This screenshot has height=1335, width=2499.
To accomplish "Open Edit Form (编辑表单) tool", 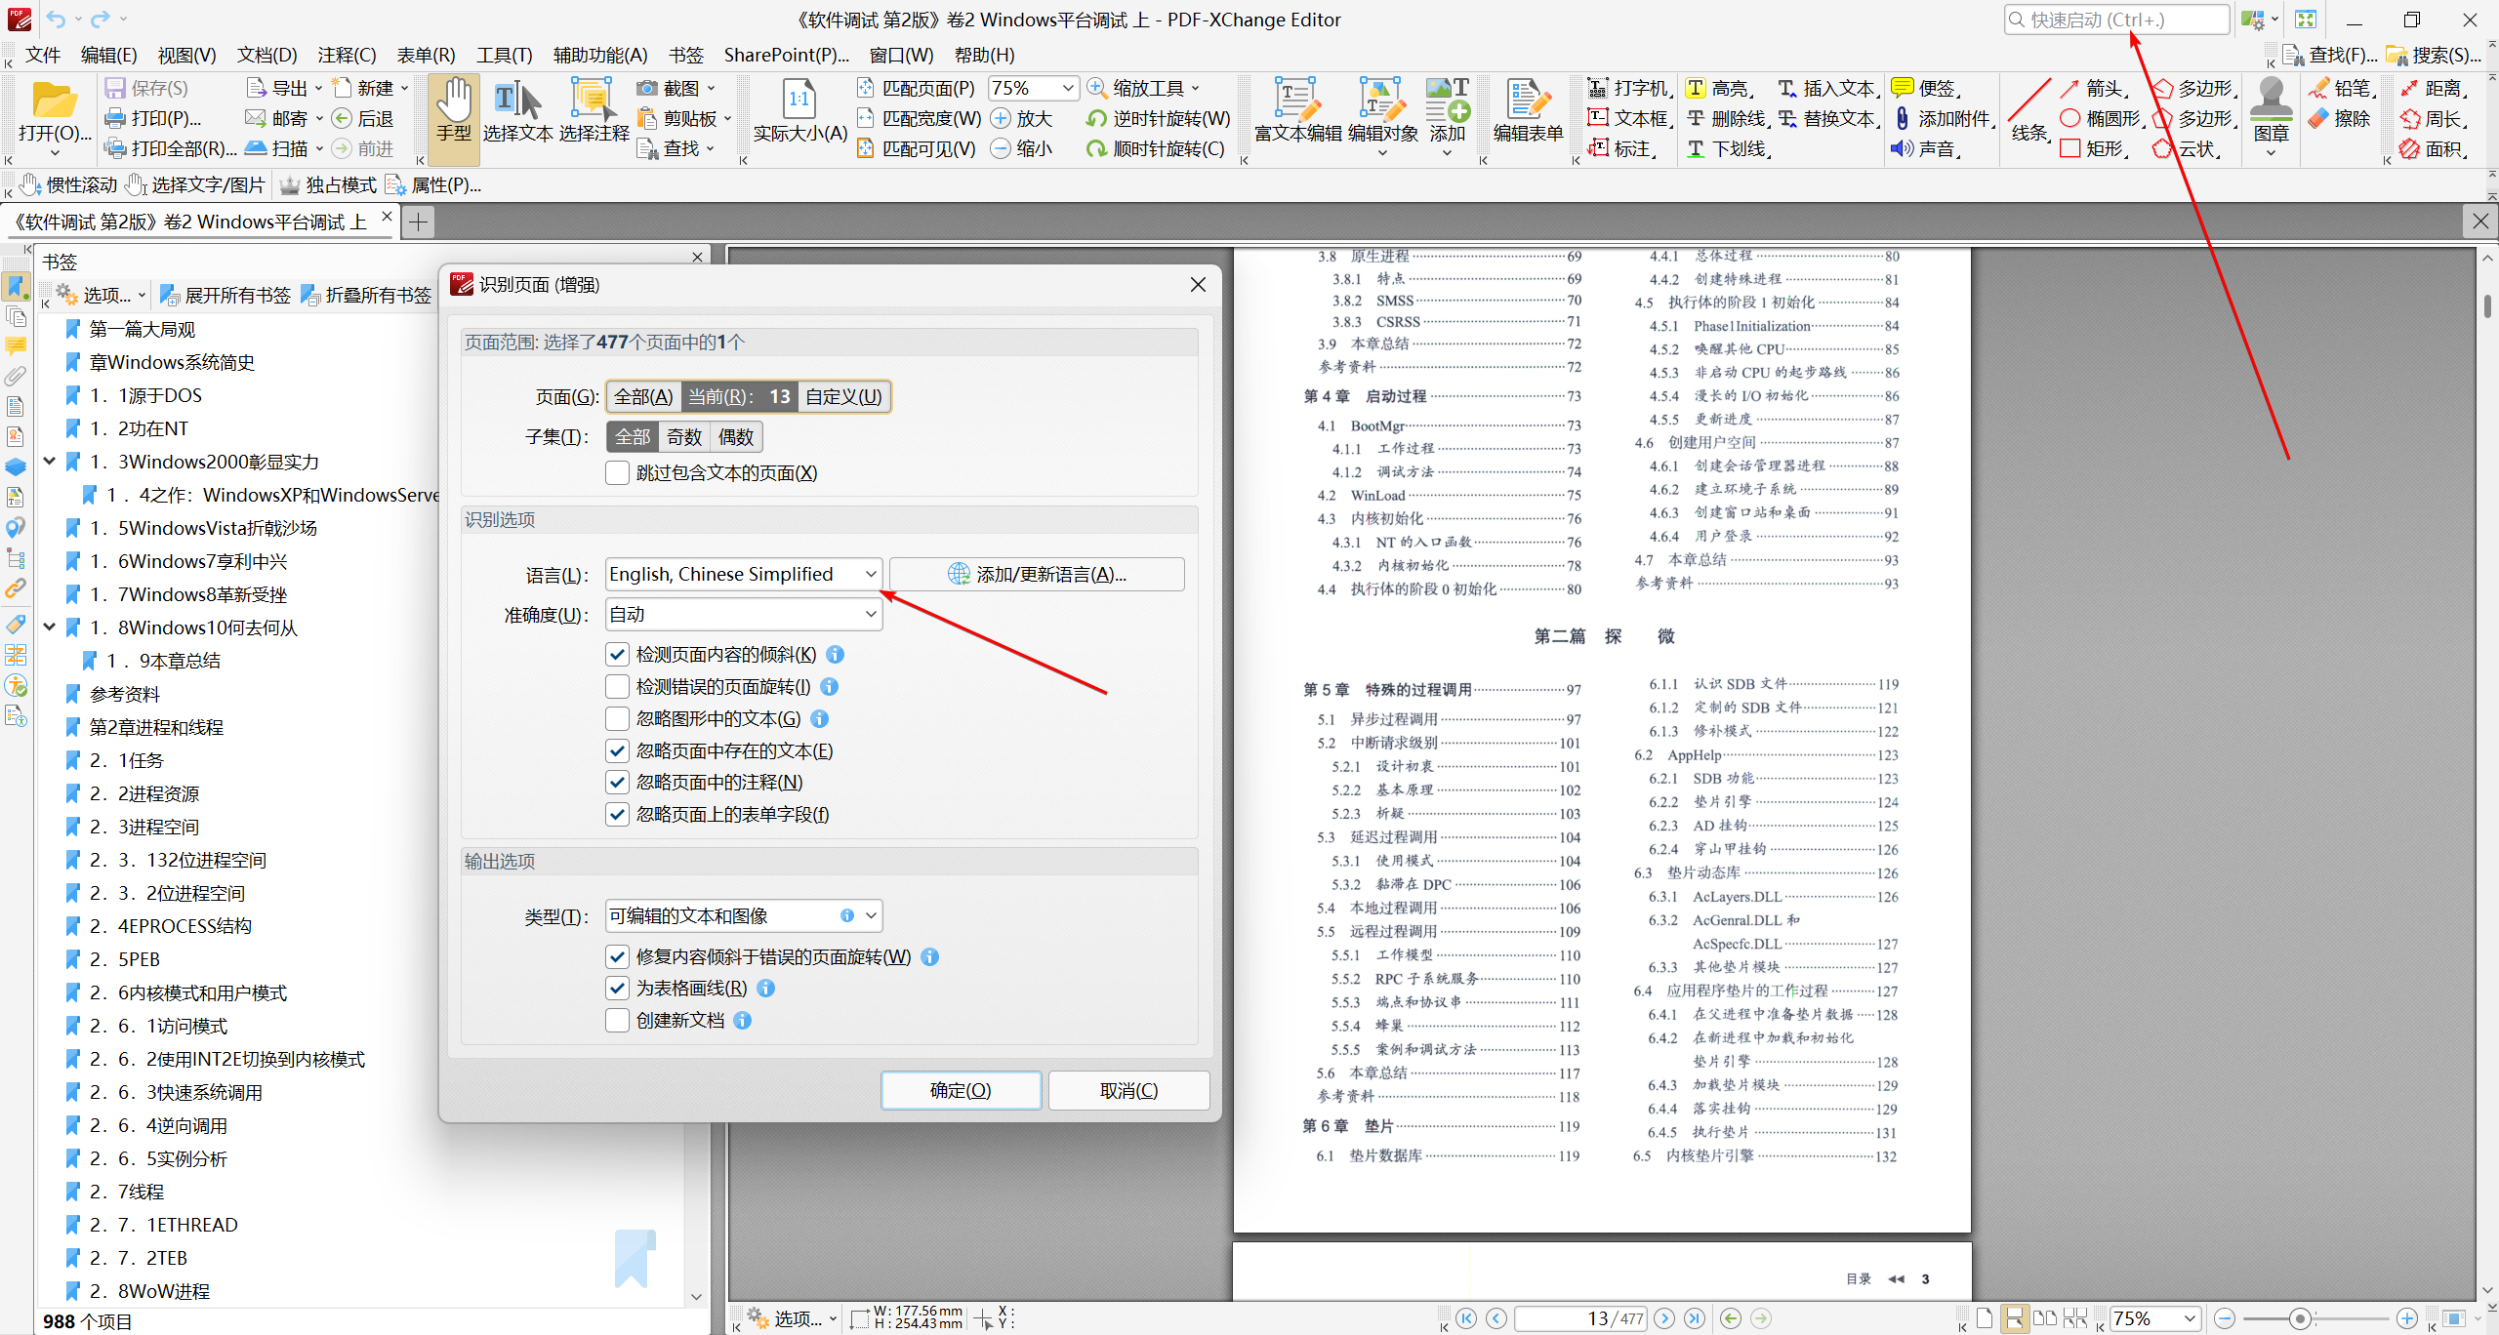I will [1528, 111].
